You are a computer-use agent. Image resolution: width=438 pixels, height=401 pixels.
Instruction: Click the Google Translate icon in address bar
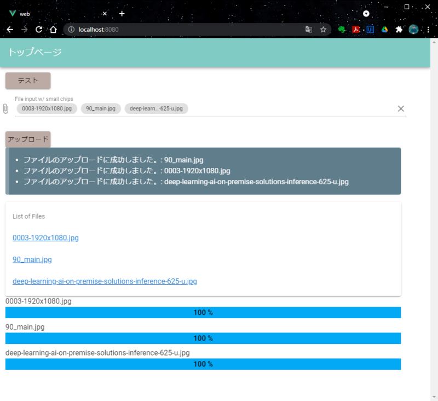click(309, 30)
